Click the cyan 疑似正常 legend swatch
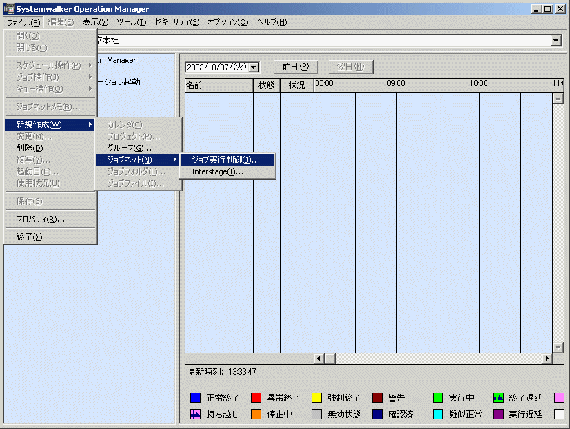570x429 pixels. [438, 414]
